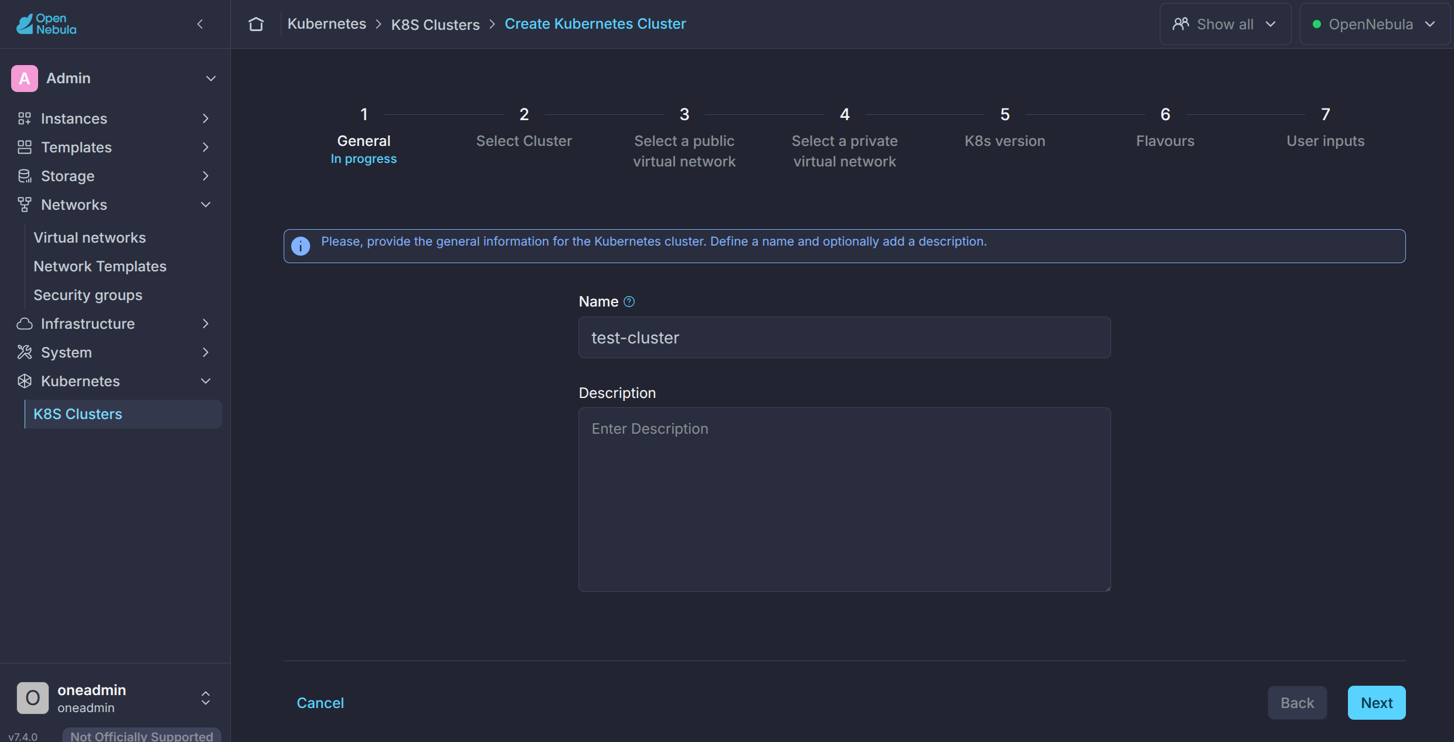Image resolution: width=1454 pixels, height=742 pixels.
Task: Collapse the Kubernetes menu chevron
Action: tap(206, 381)
